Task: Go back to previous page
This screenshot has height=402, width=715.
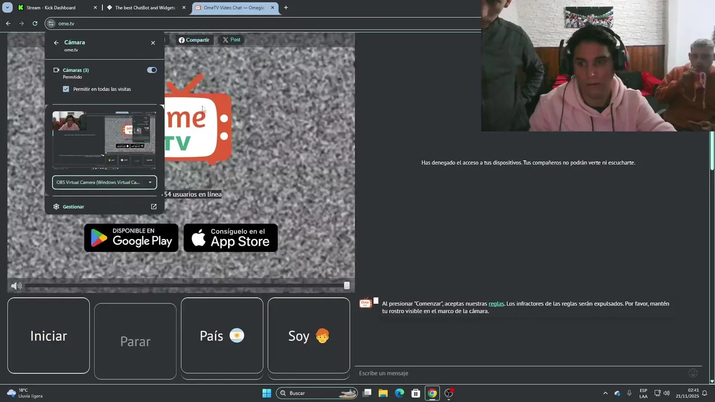Action: [8, 23]
